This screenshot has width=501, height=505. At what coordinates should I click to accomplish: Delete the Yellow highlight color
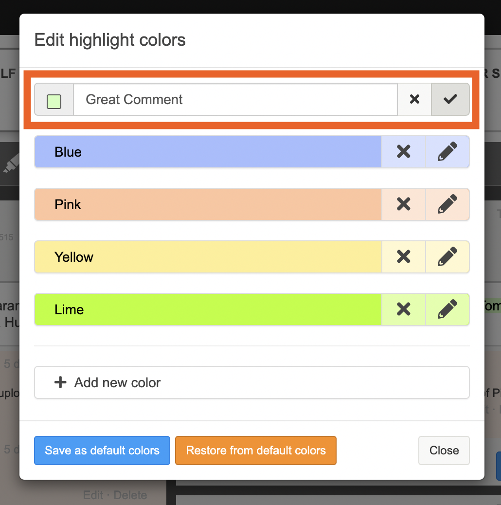403,257
